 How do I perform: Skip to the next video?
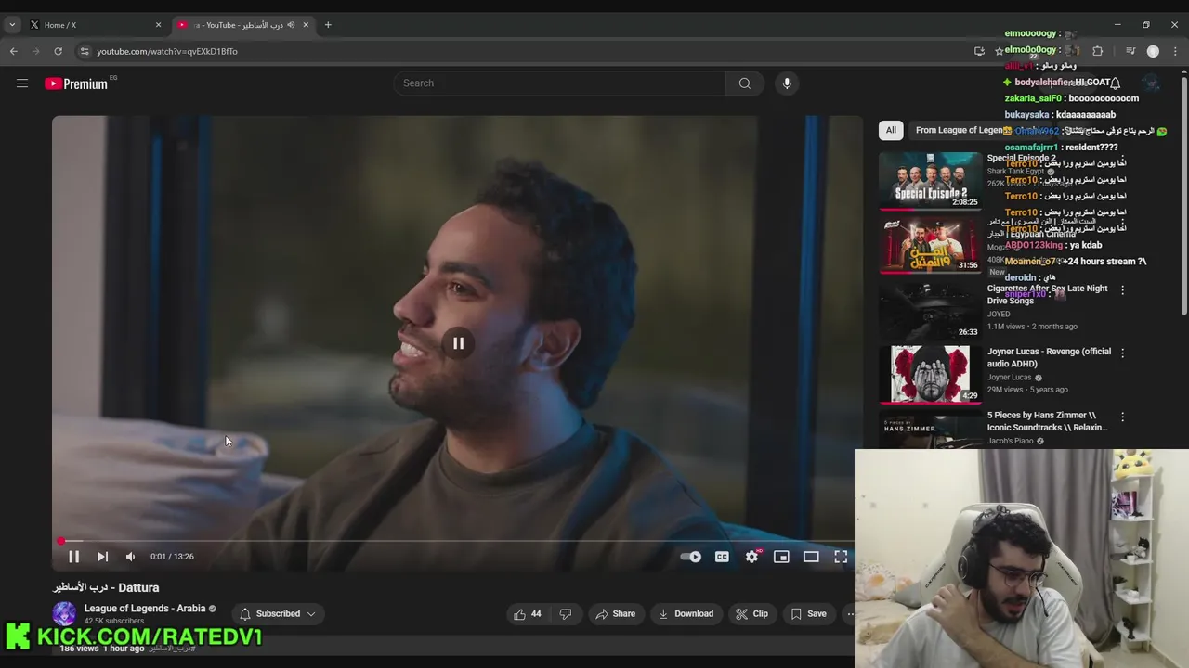[102, 557]
